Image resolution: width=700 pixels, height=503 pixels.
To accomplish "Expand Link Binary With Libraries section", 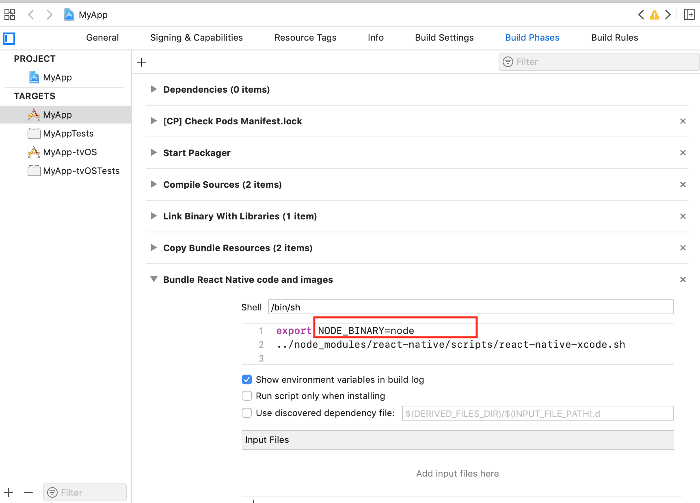I will pyautogui.click(x=154, y=216).
